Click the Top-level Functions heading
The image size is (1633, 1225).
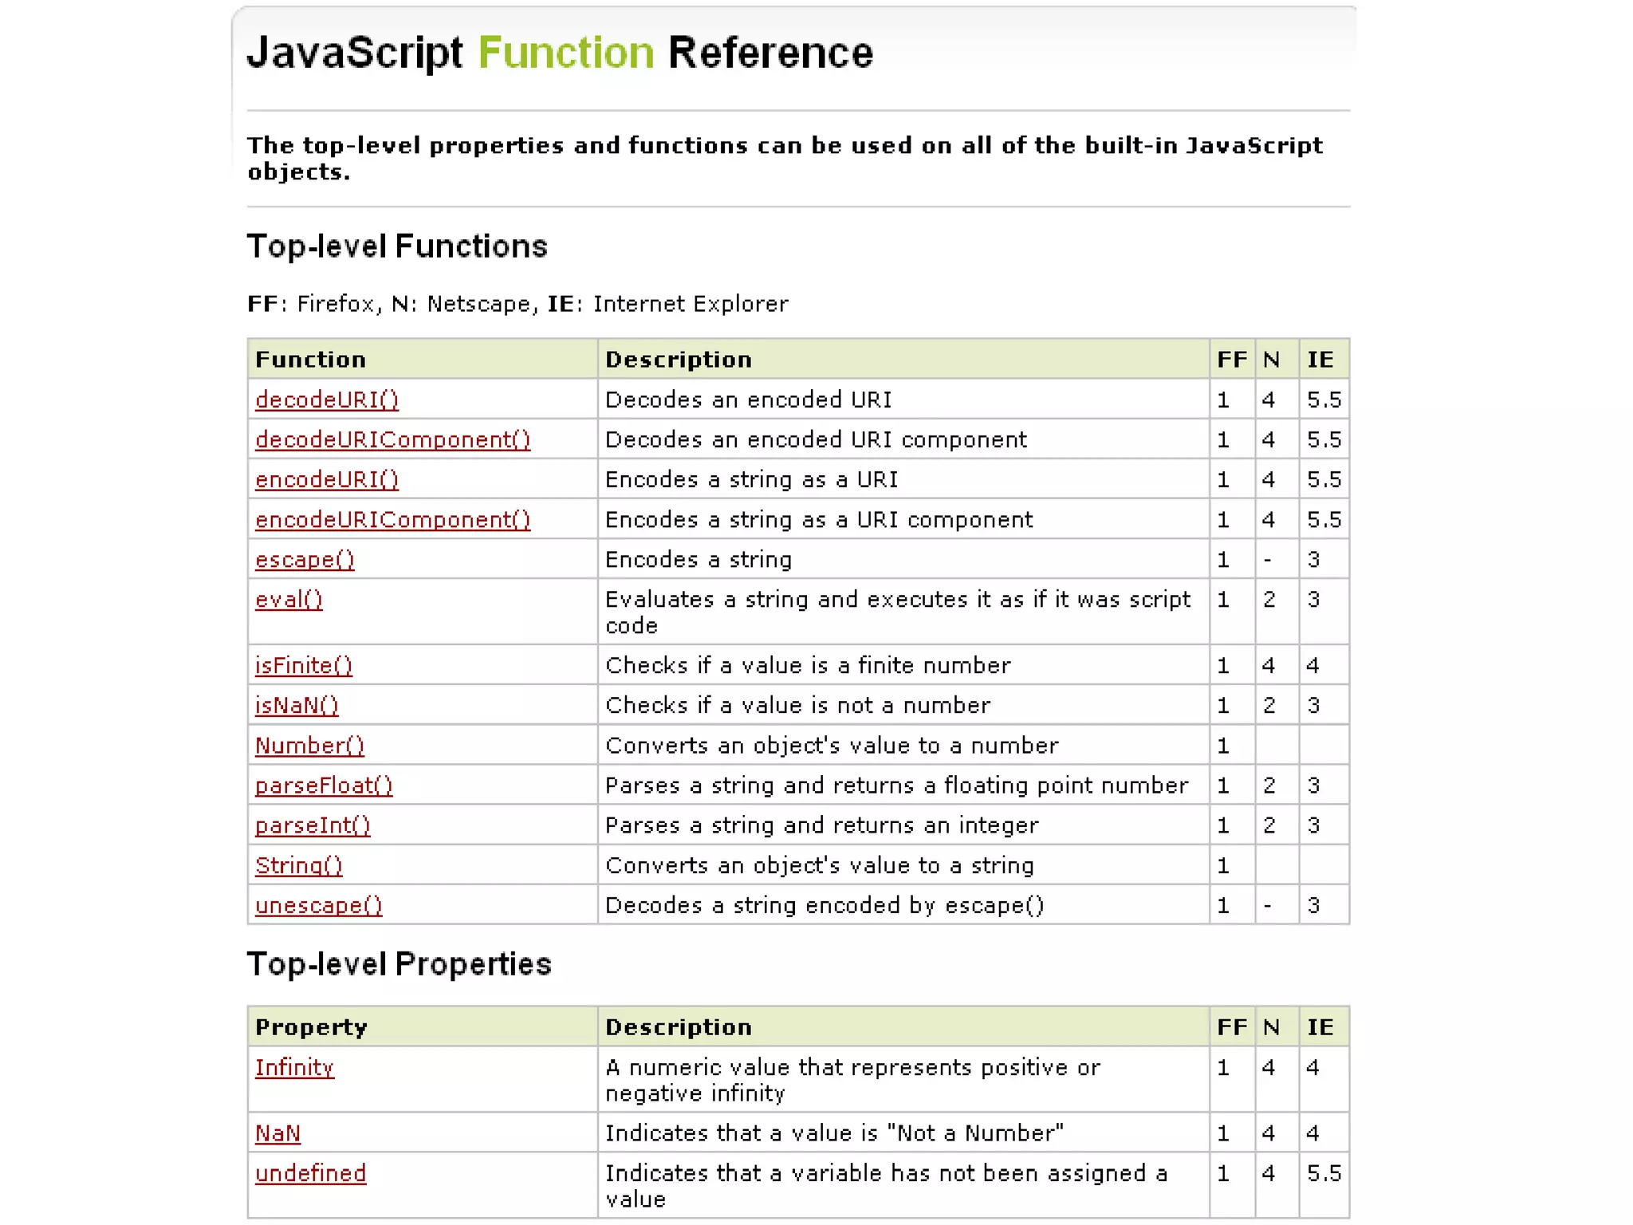(397, 246)
